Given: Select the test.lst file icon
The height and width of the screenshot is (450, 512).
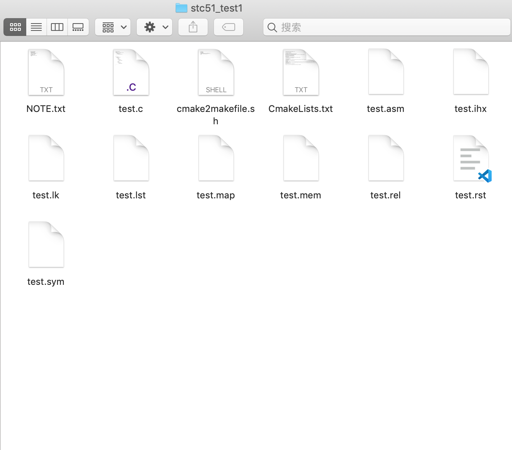Looking at the screenshot, I should point(131,158).
